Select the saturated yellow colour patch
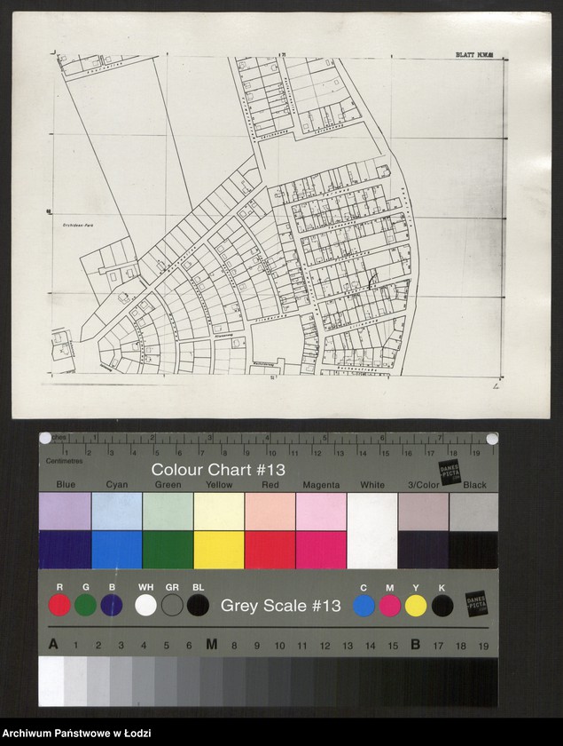563x746 pixels. click(x=219, y=550)
